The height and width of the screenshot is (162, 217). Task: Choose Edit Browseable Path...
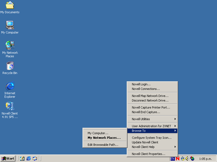(105, 145)
